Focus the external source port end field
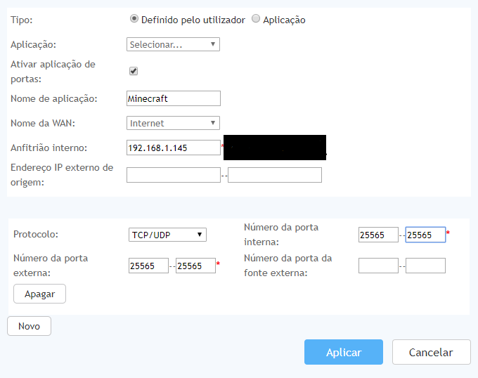Image resolution: width=478 pixels, height=378 pixels. 425,266
